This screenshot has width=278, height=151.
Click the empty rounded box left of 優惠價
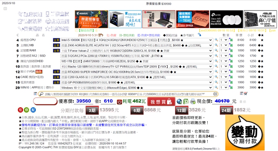46,101
